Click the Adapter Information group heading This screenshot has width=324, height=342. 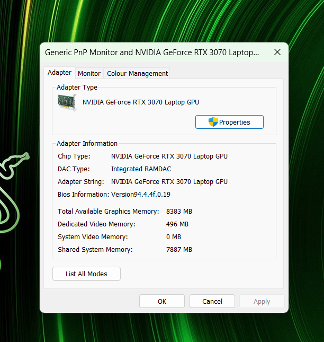point(87,143)
